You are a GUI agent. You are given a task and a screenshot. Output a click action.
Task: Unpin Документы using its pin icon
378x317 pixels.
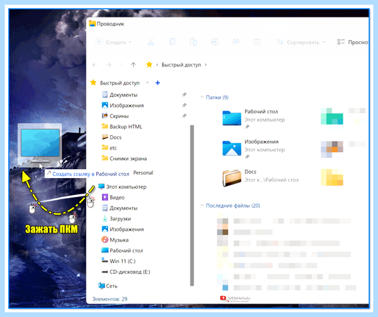(x=185, y=94)
